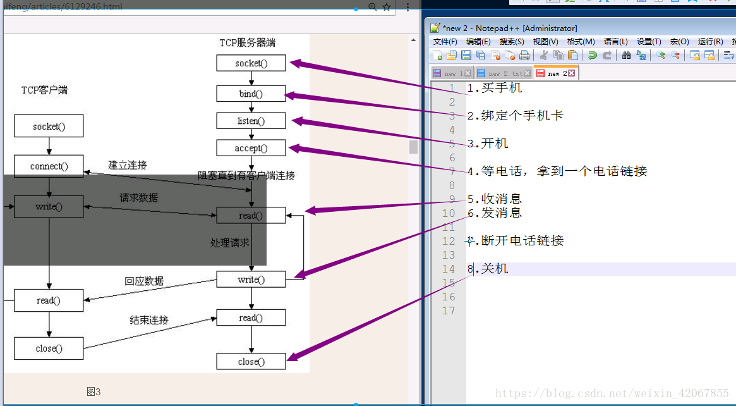Image resolution: width=736 pixels, height=406 pixels.
Task: Close the new 1 tab
Action: coord(468,73)
